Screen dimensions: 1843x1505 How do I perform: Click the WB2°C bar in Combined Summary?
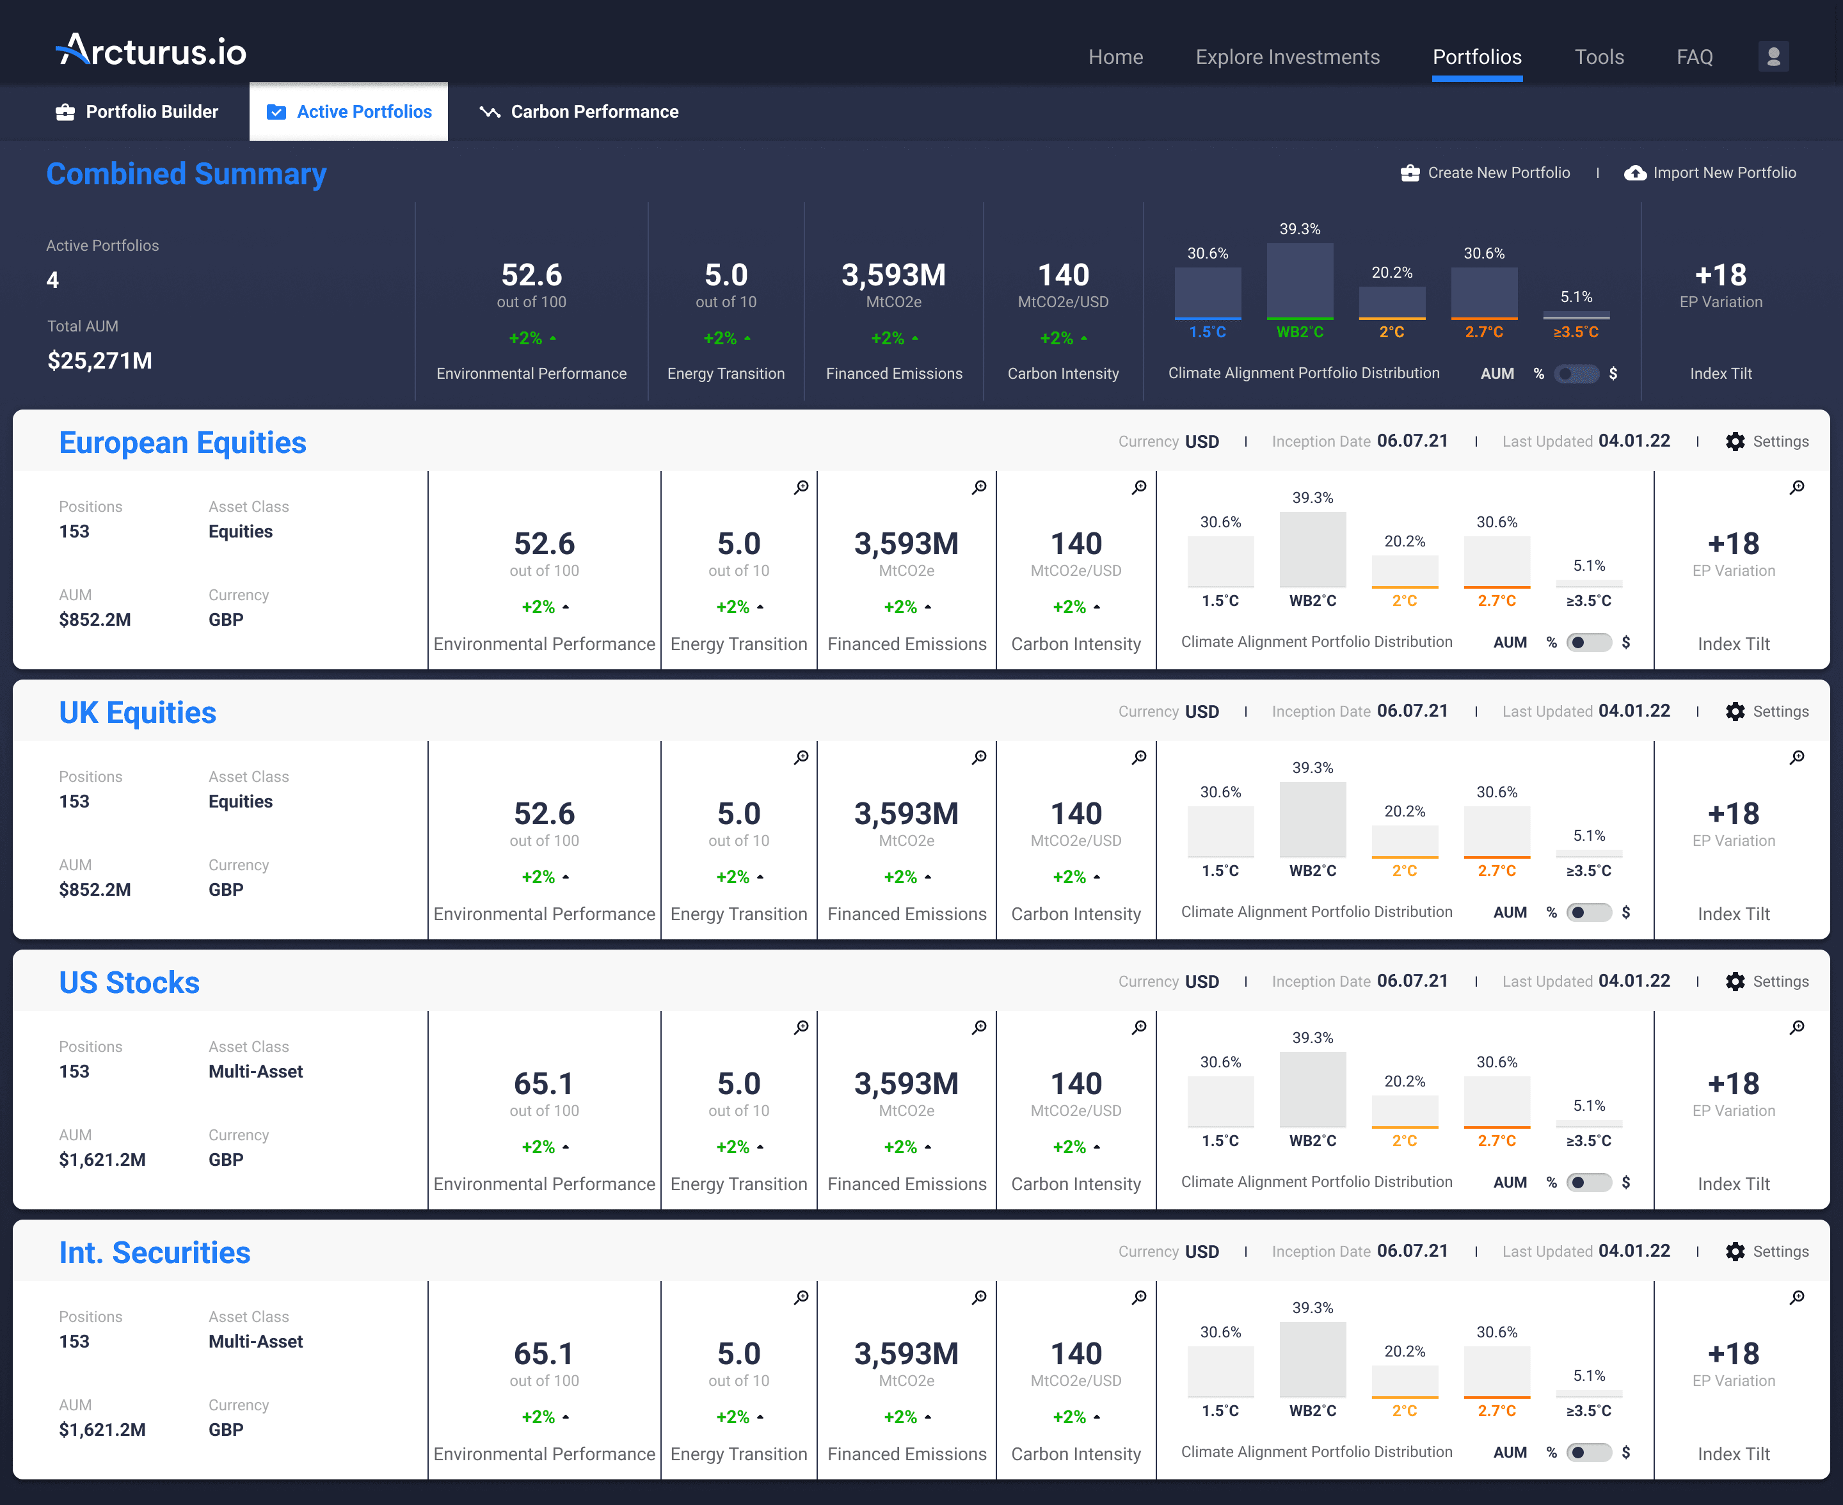pos(1300,282)
